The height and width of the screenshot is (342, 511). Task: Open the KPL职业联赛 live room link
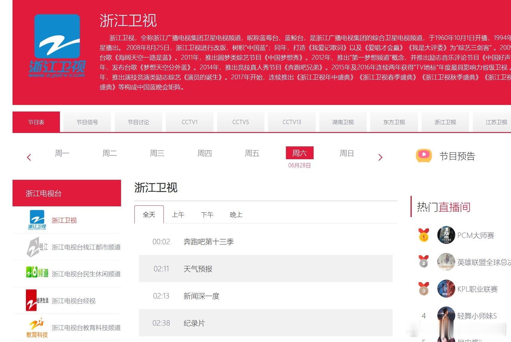point(478,289)
